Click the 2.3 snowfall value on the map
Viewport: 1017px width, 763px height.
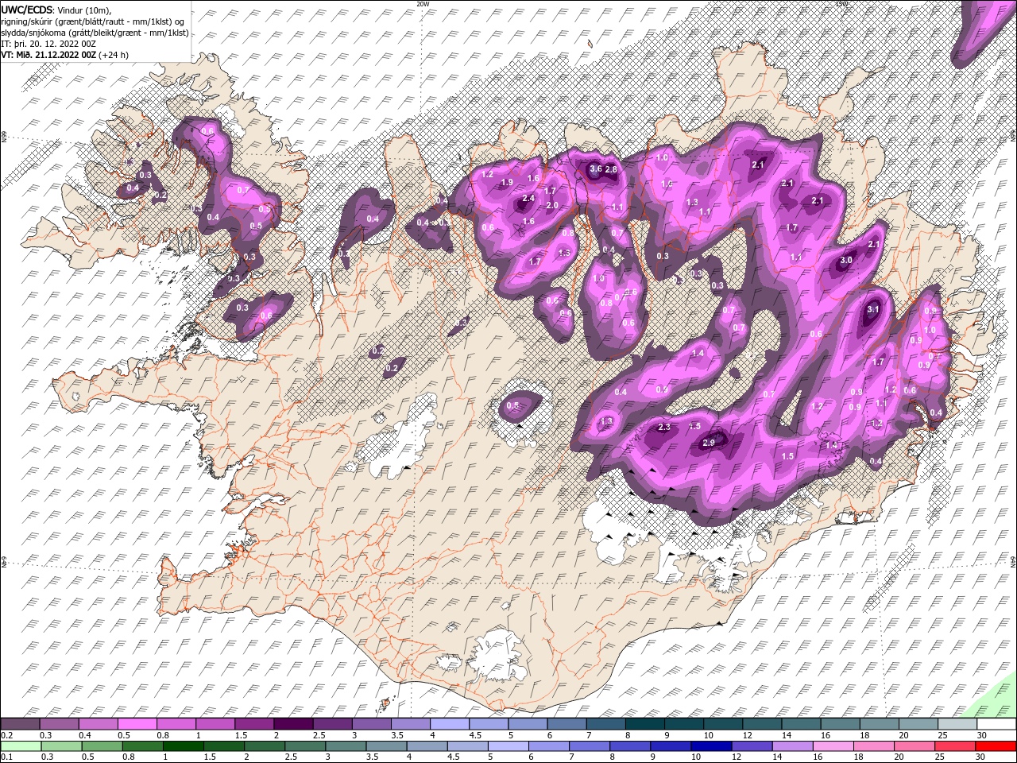664,427
